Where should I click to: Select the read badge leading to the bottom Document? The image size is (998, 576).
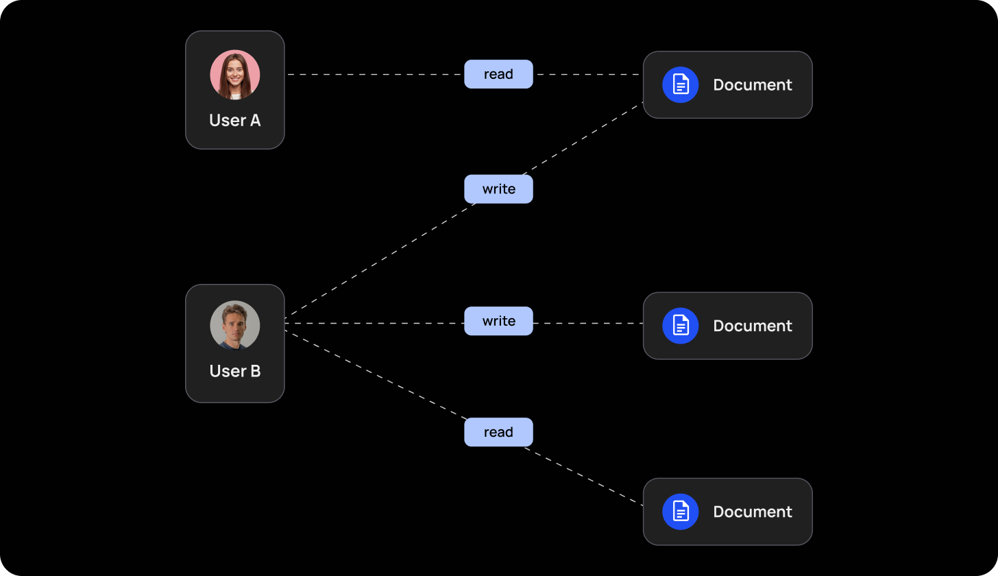[498, 432]
